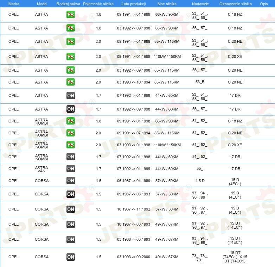Click the Model column header
Screen dimensions: 275x267
(42, 4)
